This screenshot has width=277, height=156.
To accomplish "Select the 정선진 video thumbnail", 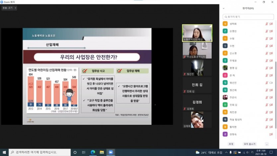I will [x=197, y=68].
